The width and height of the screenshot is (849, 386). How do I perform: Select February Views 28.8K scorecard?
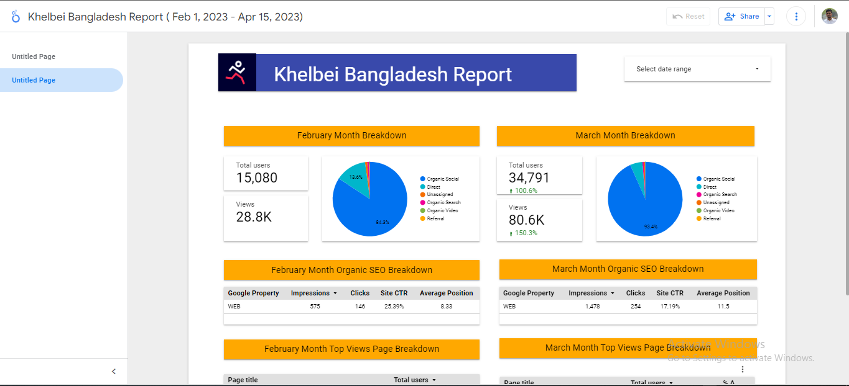pyautogui.click(x=266, y=218)
